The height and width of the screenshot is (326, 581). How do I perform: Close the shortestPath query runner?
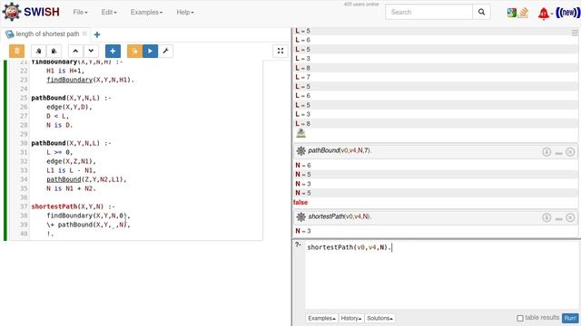coord(570,217)
